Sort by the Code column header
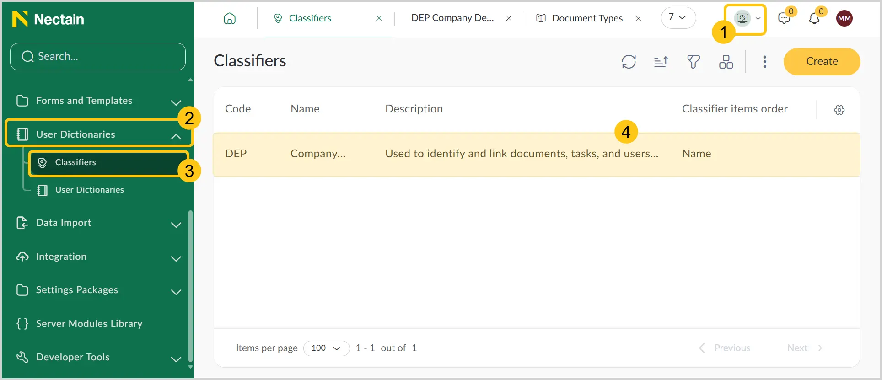 238,109
